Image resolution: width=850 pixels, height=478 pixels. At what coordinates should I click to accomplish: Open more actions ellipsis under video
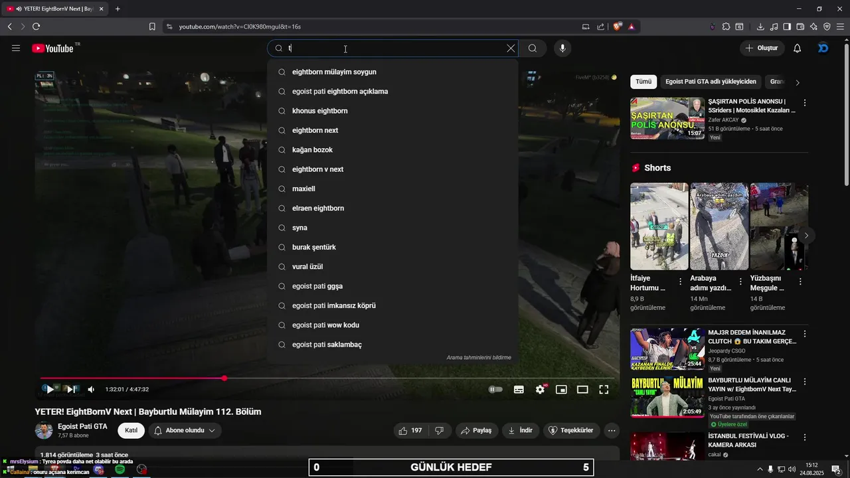612,430
